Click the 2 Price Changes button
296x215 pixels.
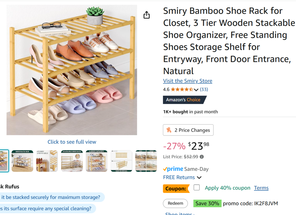tap(188, 130)
